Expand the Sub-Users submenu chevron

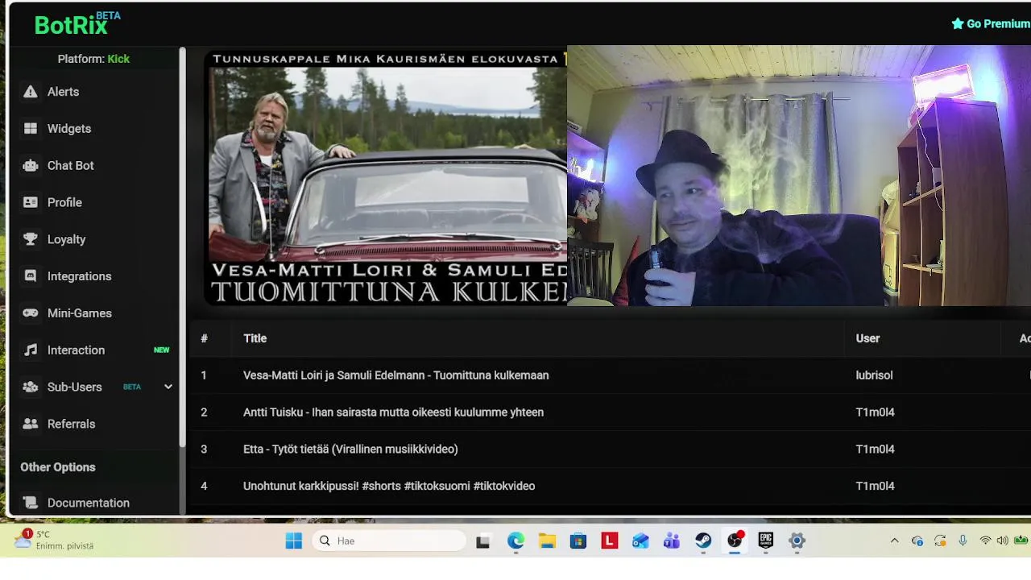168,387
